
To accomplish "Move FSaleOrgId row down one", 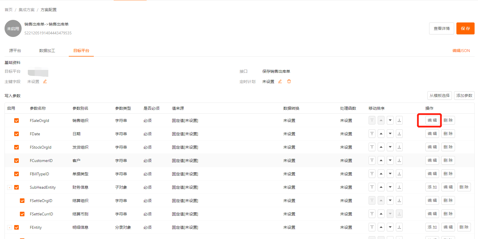I will pyautogui.click(x=390, y=120).
